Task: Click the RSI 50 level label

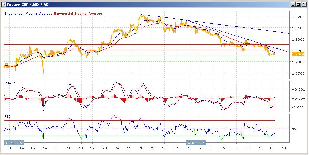Action: point(294,129)
